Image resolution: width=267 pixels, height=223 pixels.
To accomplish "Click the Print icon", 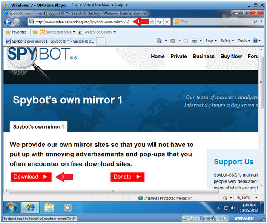I will [194, 41].
